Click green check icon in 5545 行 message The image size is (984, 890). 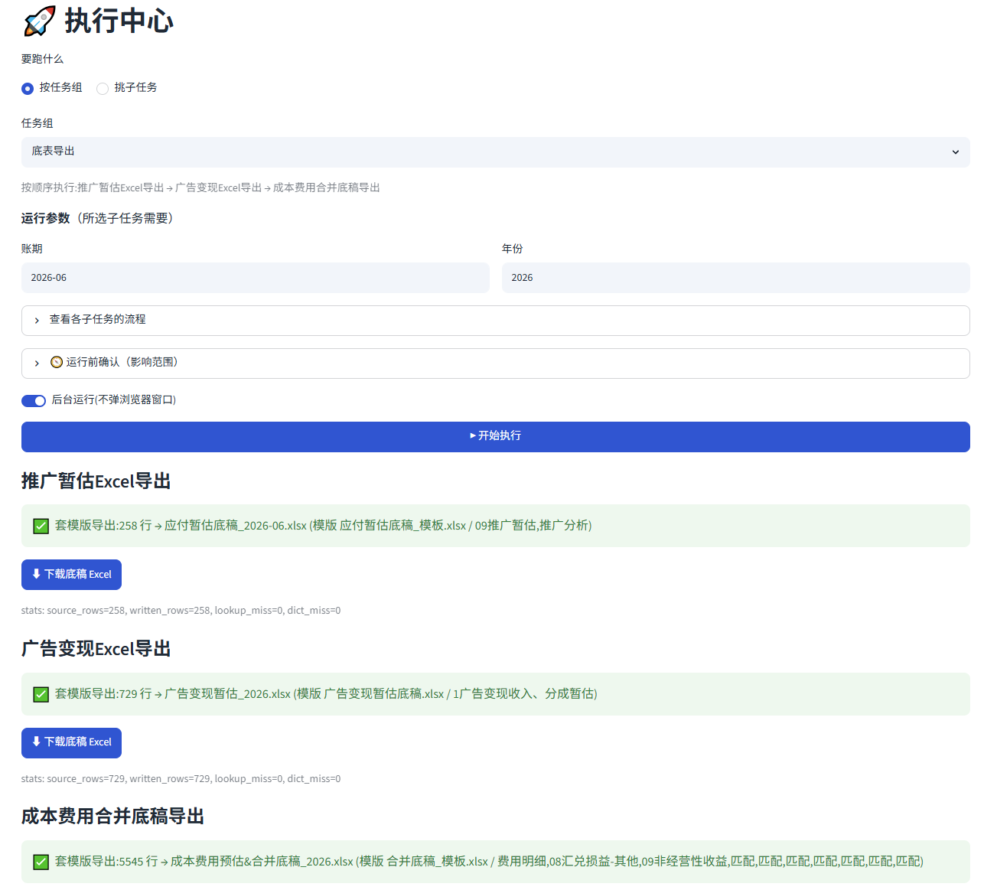click(x=41, y=862)
